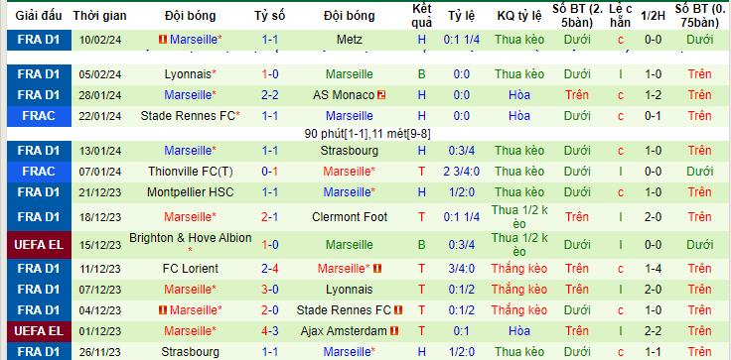Screen dimensions: 731x360
Task: Open the Montpellier HSC team link
Action: (191, 192)
